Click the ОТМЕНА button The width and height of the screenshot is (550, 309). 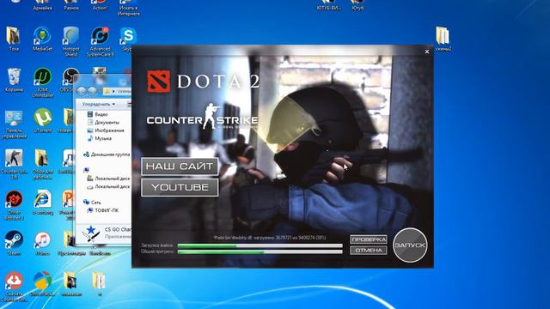369,250
